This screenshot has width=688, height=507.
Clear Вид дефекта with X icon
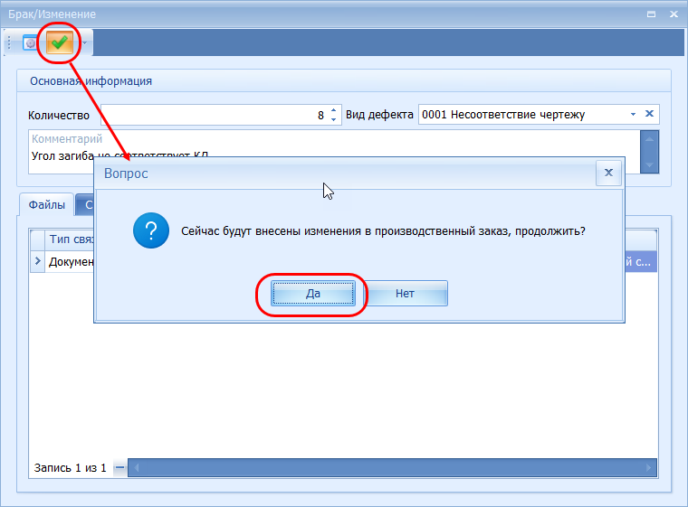click(649, 115)
